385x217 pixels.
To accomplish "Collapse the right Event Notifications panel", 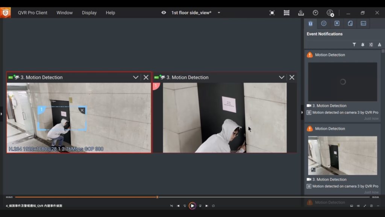I will [x=302, y=112].
